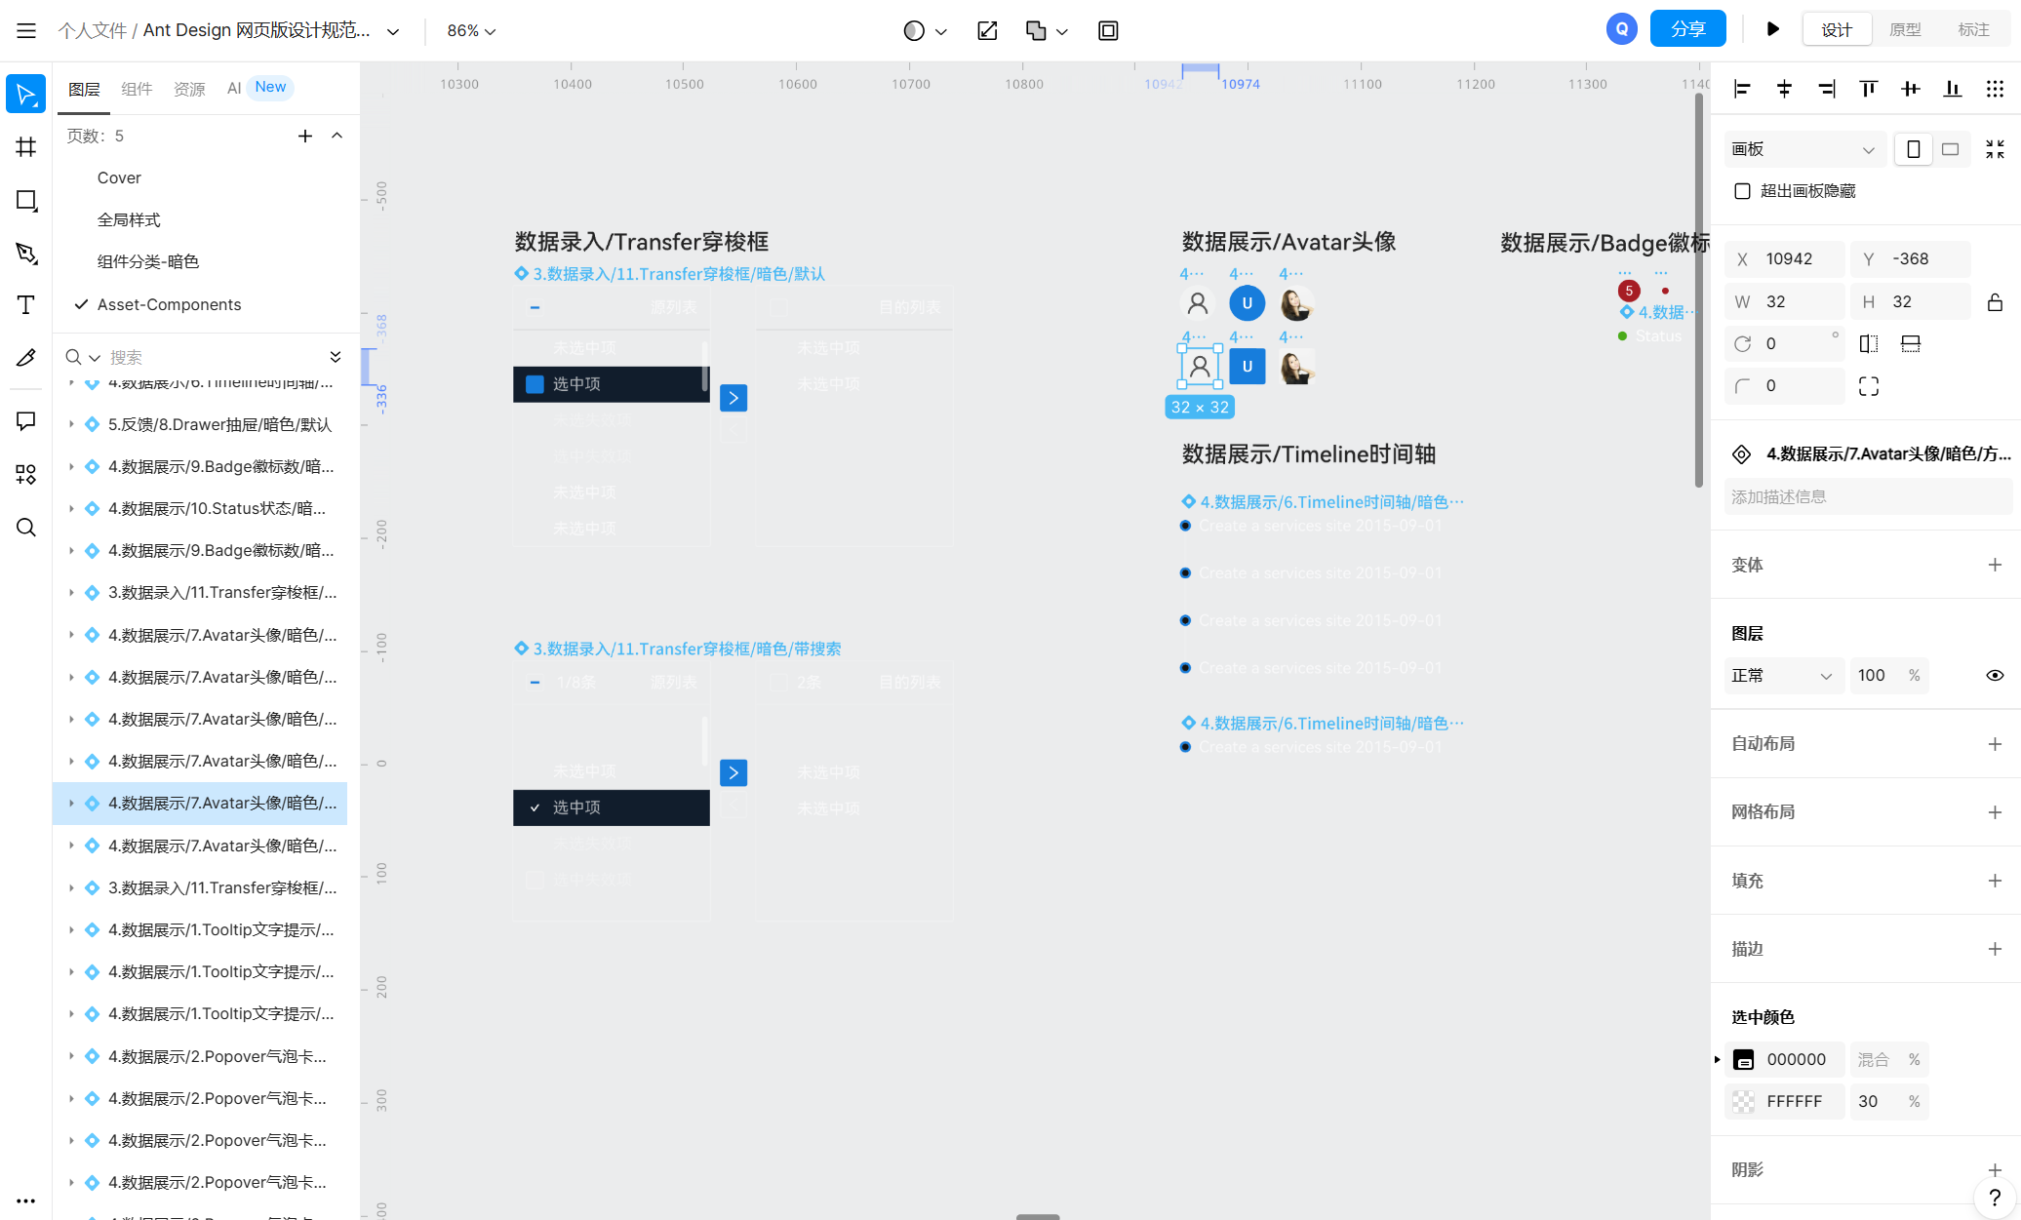This screenshot has width=2021, height=1220.
Task: Select the Cover page
Action: [119, 177]
